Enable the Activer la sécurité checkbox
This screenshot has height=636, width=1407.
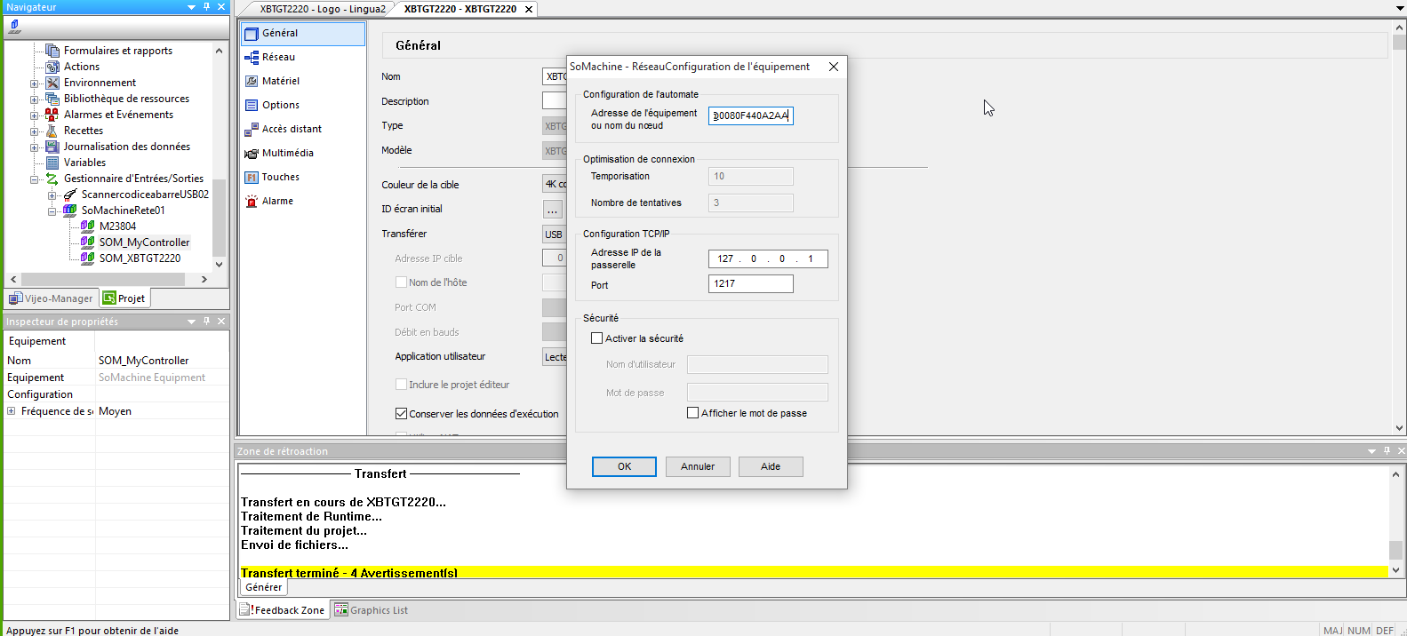click(597, 338)
